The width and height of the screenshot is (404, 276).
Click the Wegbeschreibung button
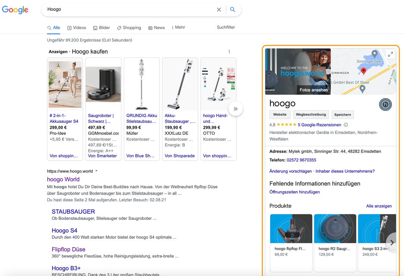click(311, 115)
